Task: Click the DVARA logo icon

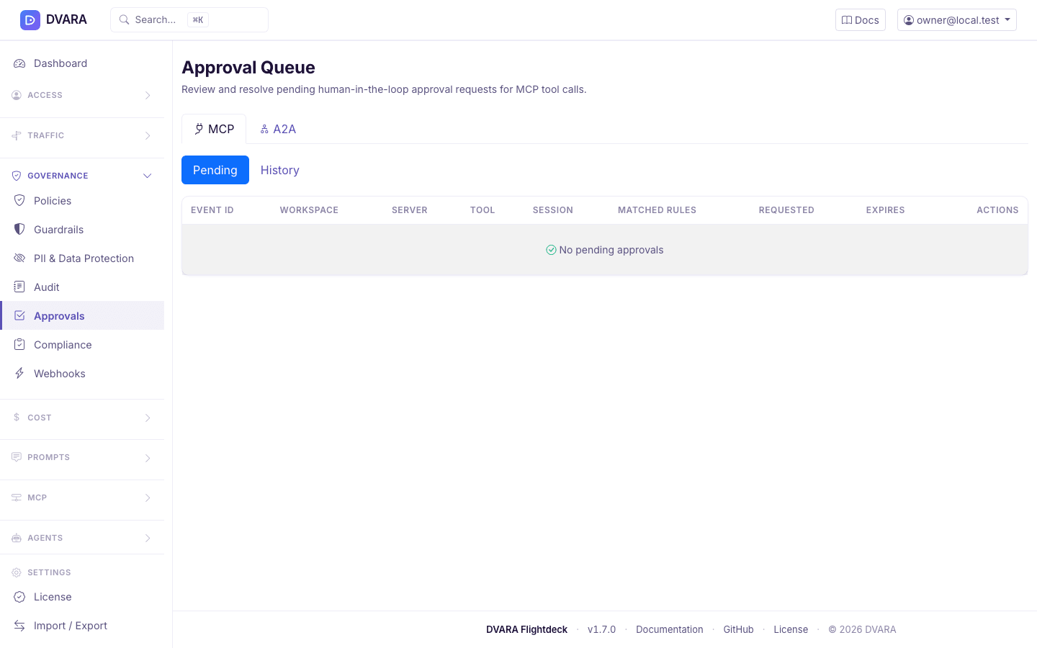Action: coord(30,20)
